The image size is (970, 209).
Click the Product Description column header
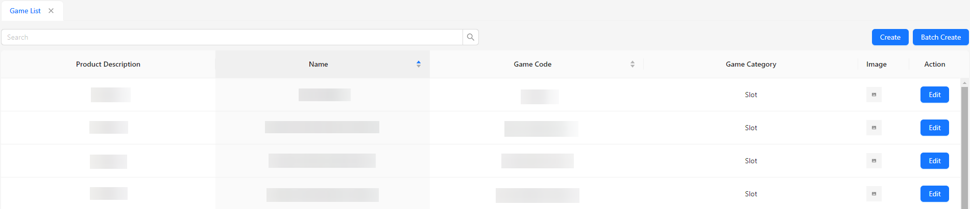click(x=108, y=64)
